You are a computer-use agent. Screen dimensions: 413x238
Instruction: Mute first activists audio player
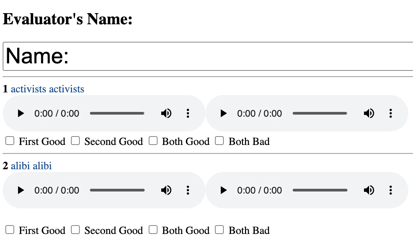tap(166, 114)
